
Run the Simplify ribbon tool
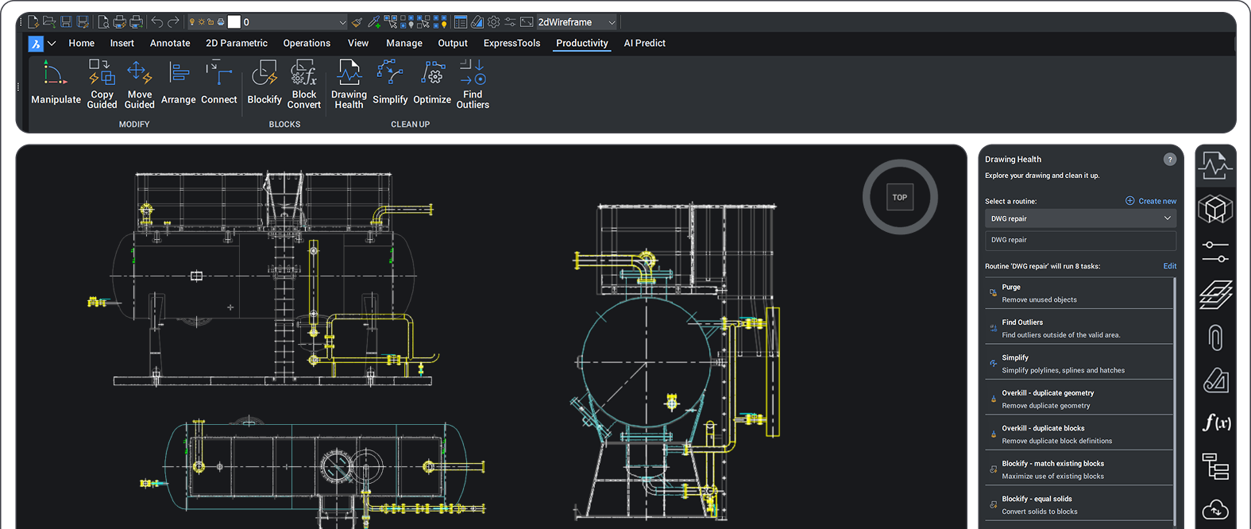[x=390, y=83]
